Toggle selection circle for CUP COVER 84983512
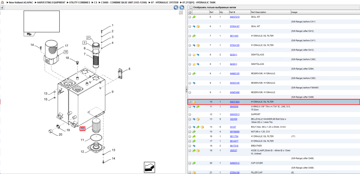 click(x=190, y=163)
